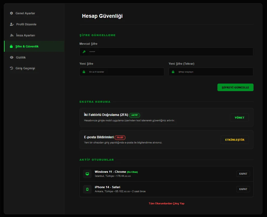Open İmza Ayarları menu item
The width and height of the screenshot is (267, 217).
[x=34, y=35]
